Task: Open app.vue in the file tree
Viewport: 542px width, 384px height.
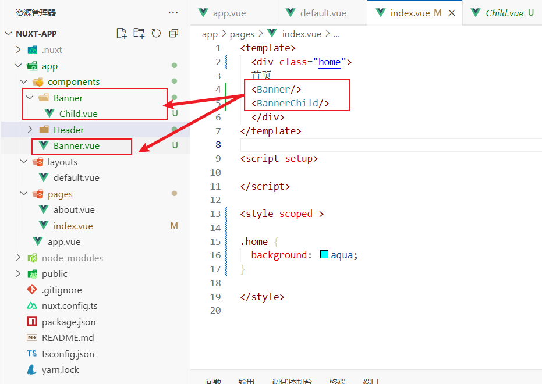Action: [64, 241]
